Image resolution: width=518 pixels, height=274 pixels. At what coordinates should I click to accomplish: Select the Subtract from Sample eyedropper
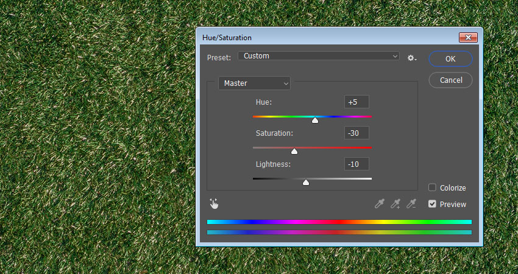pos(411,203)
